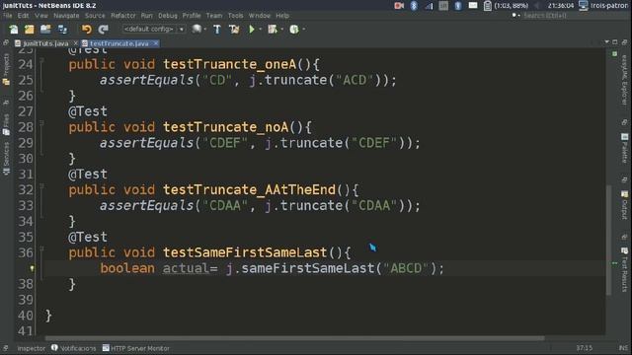This screenshot has width=632, height=355.
Task: Click the Undo arrow icon
Action: tap(87, 30)
